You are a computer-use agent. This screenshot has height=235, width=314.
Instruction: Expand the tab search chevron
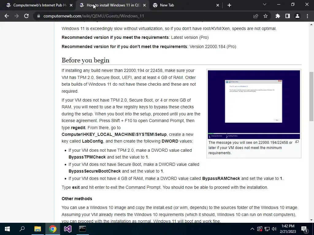pyautogui.click(x=265, y=4)
